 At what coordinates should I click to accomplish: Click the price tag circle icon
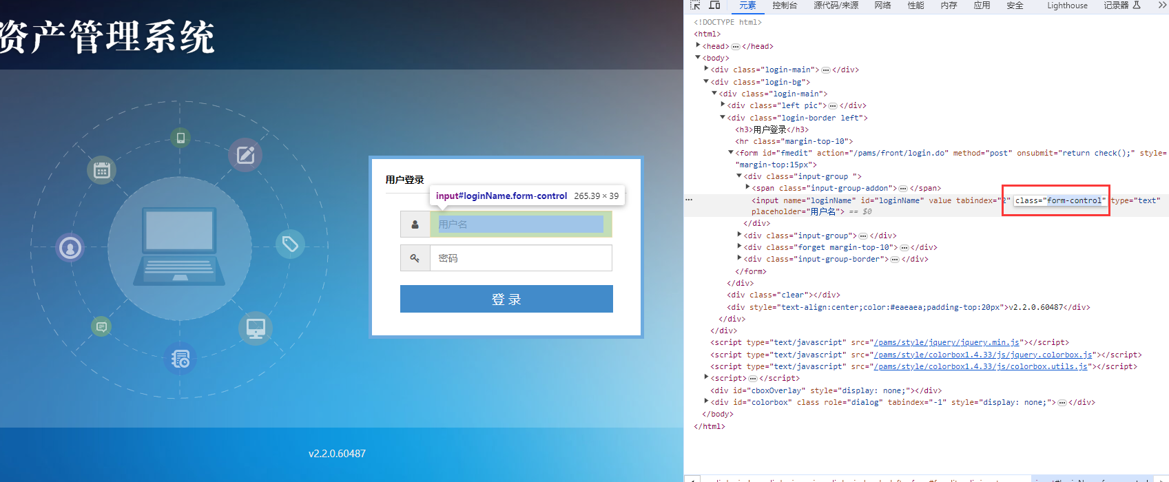pyautogui.click(x=290, y=244)
